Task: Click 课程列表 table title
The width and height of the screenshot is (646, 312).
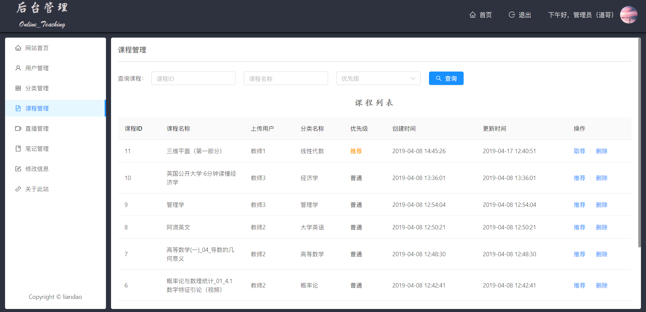Action: pyautogui.click(x=374, y=103)
